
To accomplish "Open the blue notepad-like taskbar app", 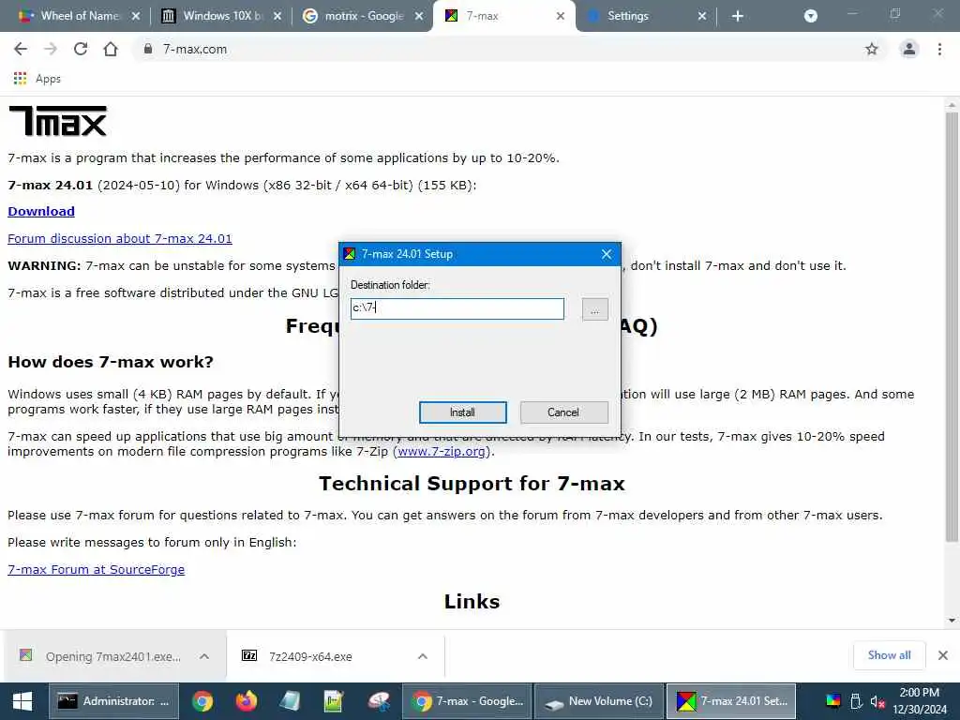I will click(291, 701).
